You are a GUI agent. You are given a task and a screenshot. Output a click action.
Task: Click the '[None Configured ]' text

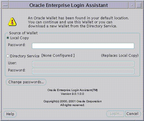click(x=58, y=56)
